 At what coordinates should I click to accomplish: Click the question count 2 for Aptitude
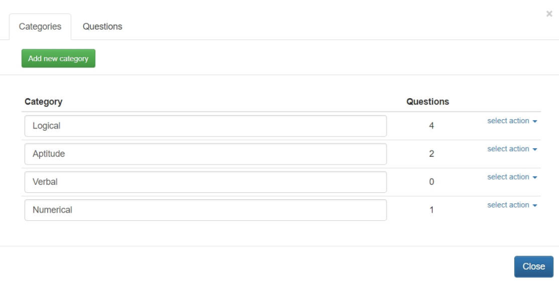(431, 154)
